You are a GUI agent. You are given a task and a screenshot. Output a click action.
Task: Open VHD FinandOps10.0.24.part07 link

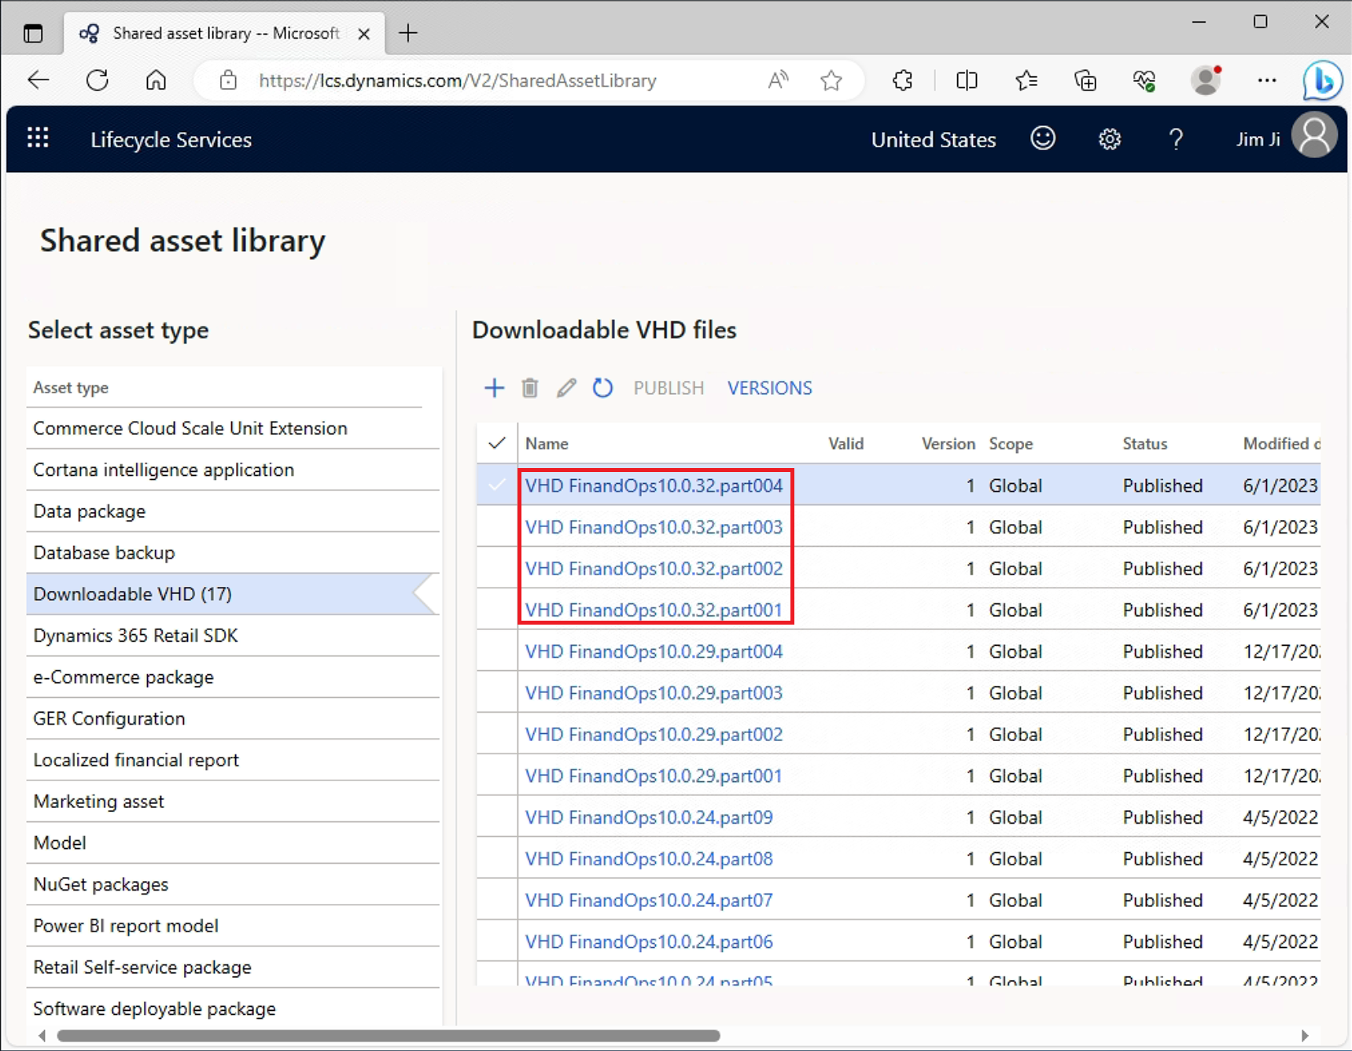649,900
